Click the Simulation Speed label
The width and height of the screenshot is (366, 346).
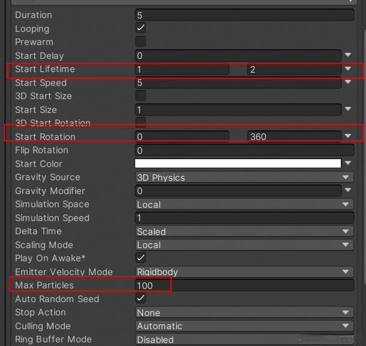pyautogui.click(x=52, y=218)
